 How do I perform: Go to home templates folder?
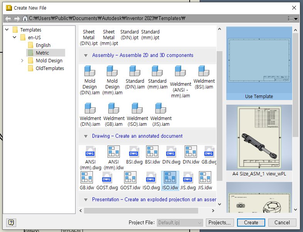(x=25, y=18)
